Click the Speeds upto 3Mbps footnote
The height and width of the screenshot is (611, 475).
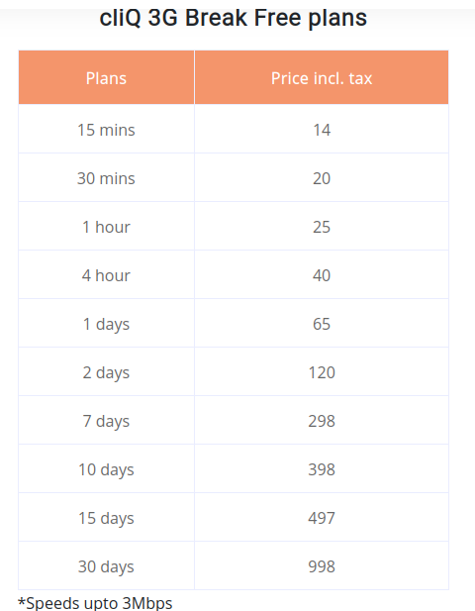[95, 603]
